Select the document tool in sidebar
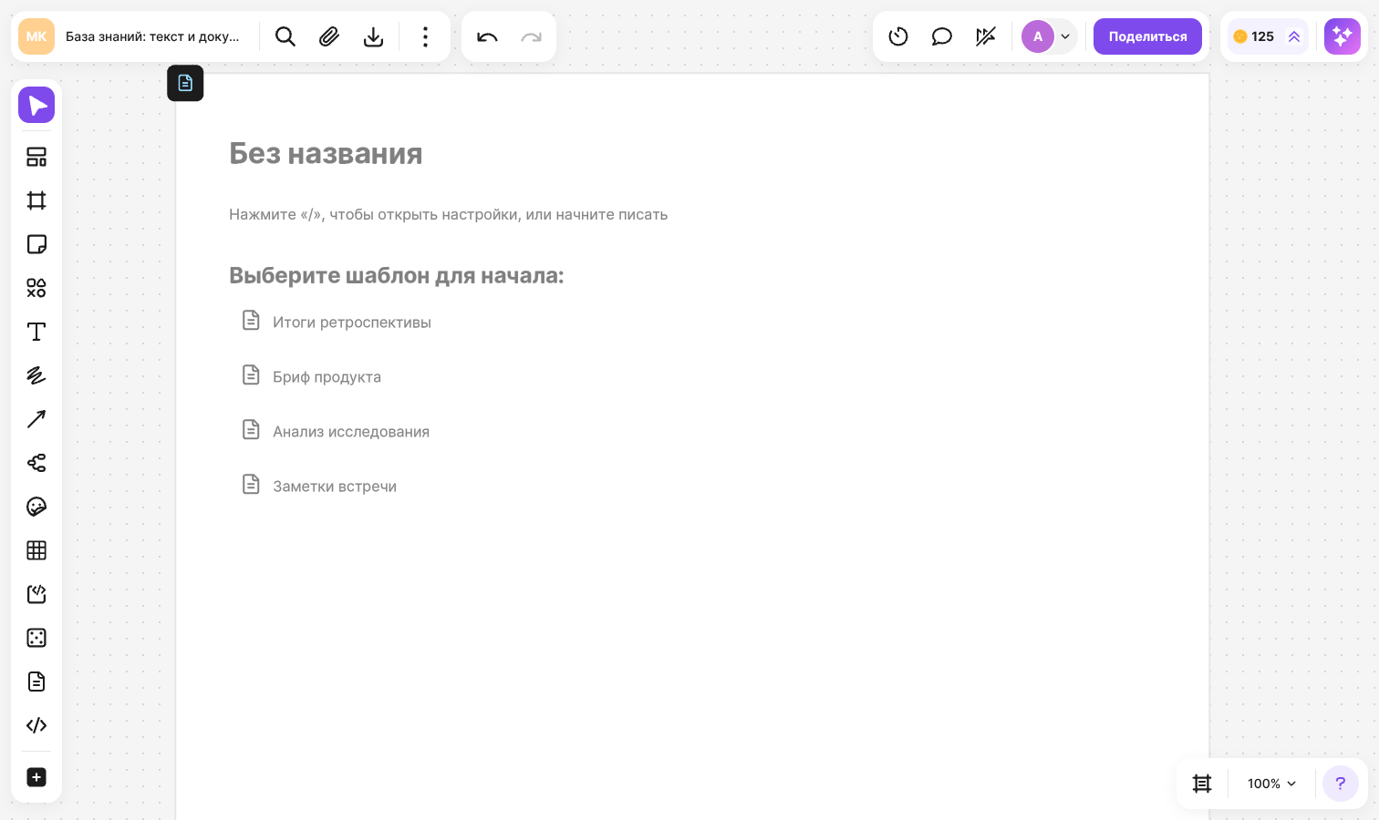The image size is (1379, 820). click(x=36, y=682)
